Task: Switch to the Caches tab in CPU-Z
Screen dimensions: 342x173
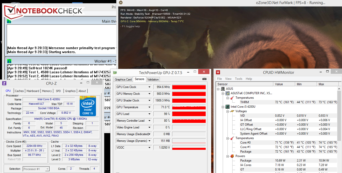Action: (19, 91)
